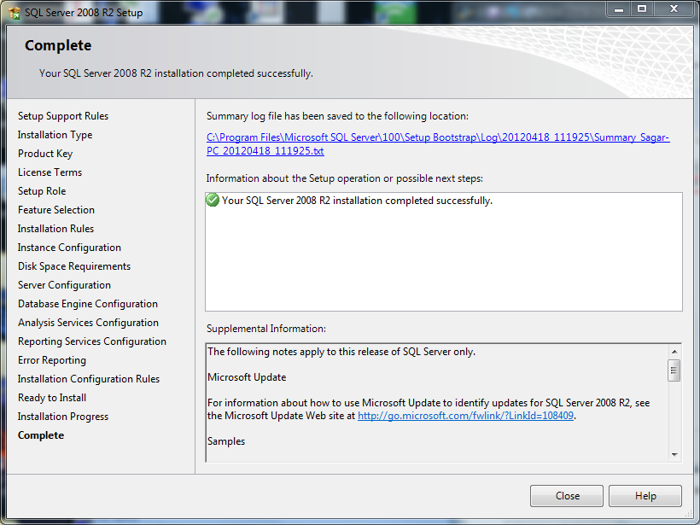Select the Analysis Services Configuration step
Image resolution: width=700 pixels, height=525 pixels.
coord(89,323)
